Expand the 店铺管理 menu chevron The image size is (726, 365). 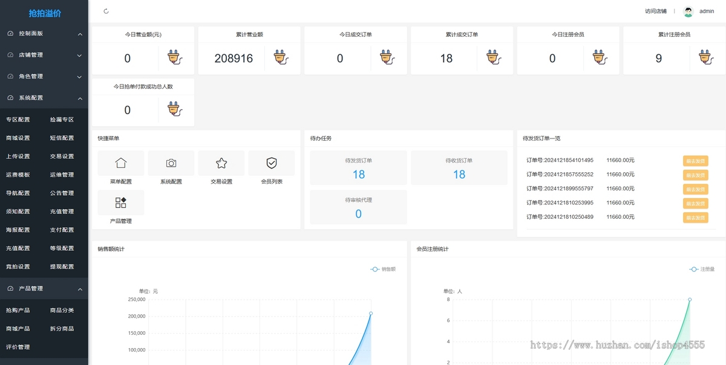pyautogui.click(x=80, y=56)
